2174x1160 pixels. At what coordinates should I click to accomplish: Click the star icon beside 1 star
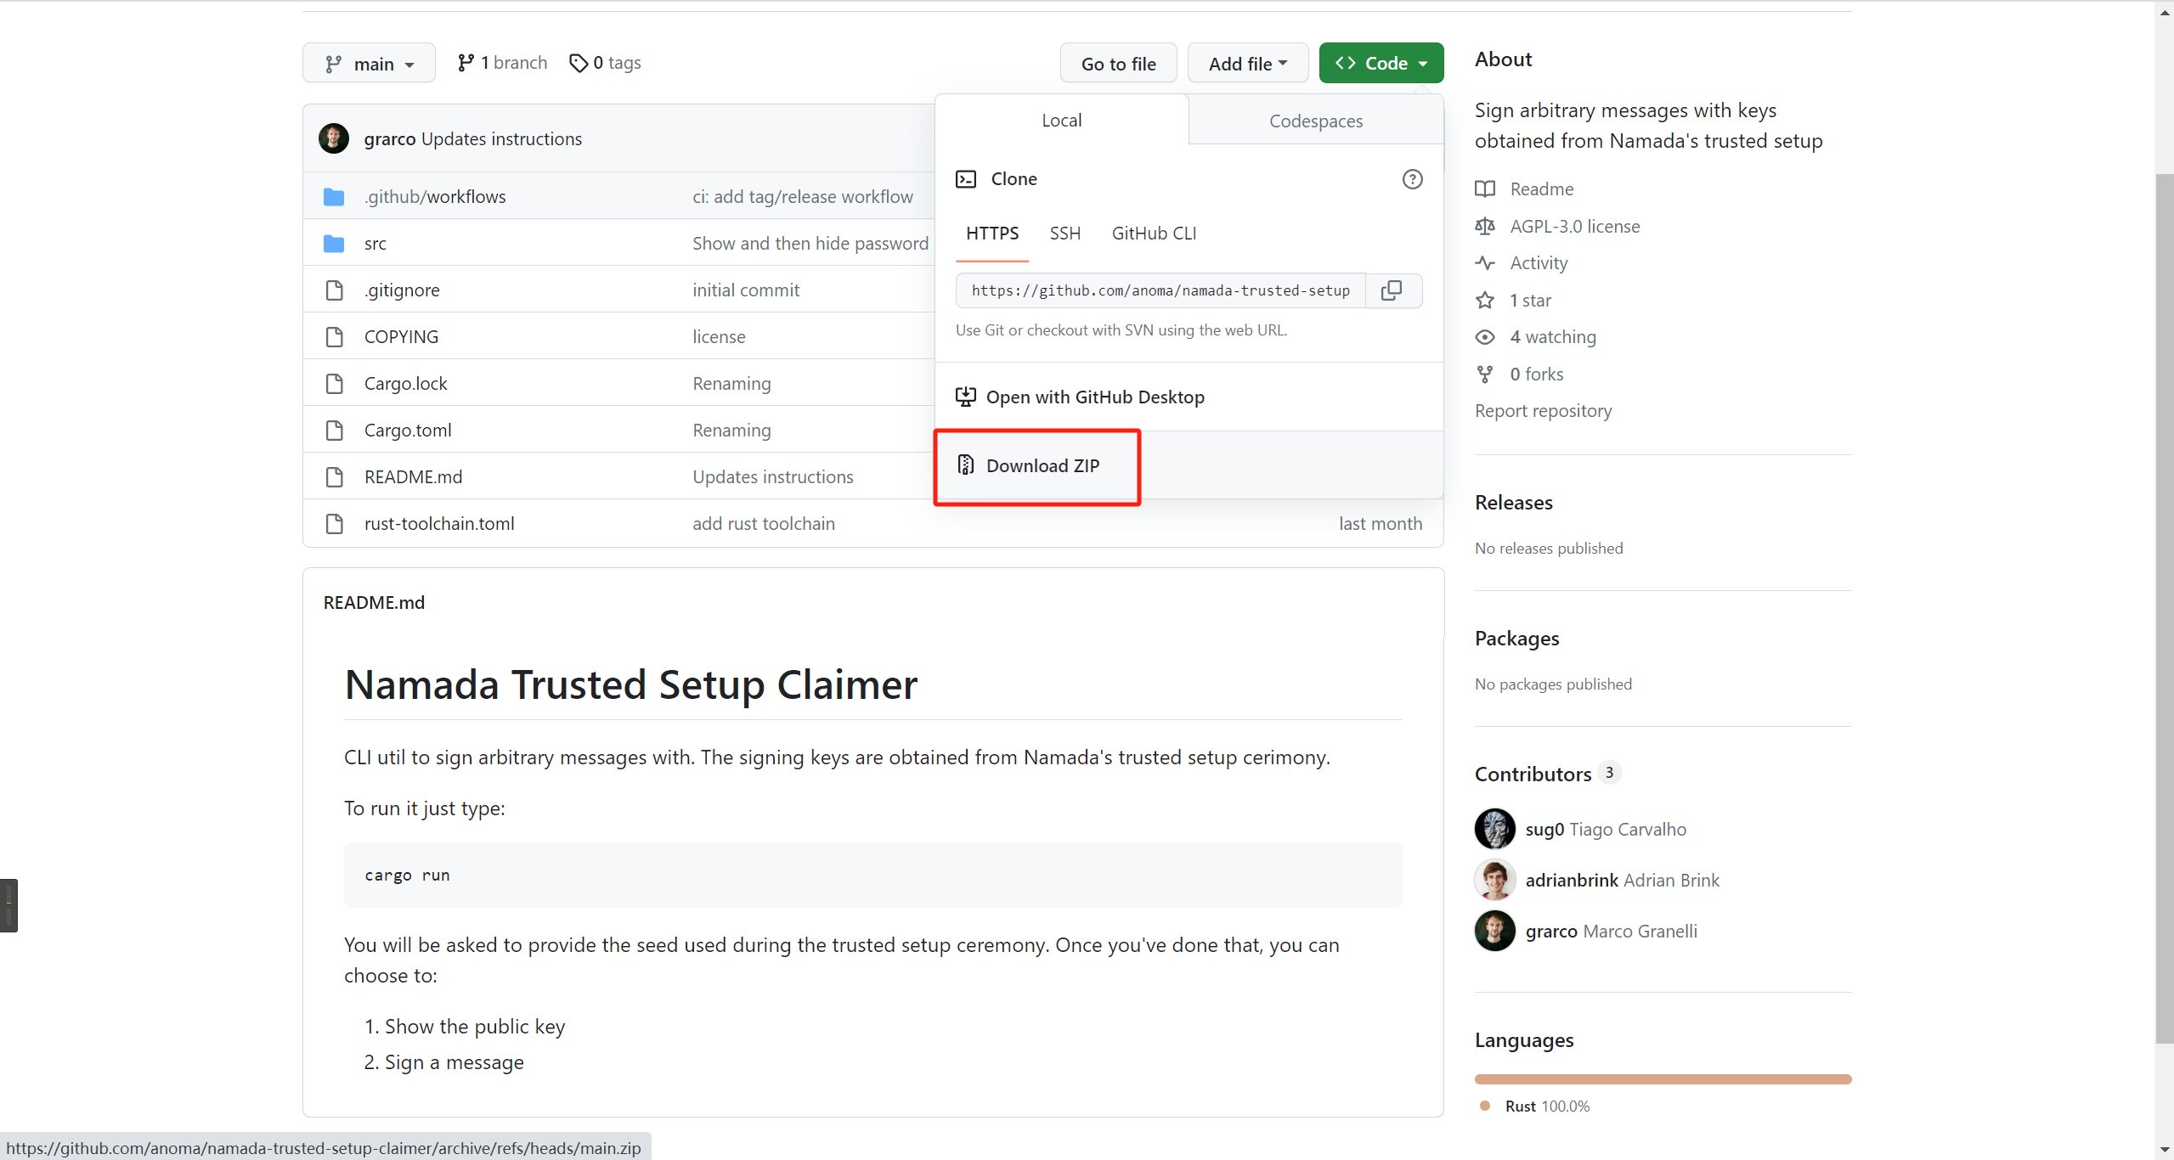[1484, 301]
